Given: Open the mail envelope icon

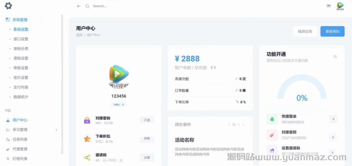Looking at the screenshot, I should tap(329, 6).
